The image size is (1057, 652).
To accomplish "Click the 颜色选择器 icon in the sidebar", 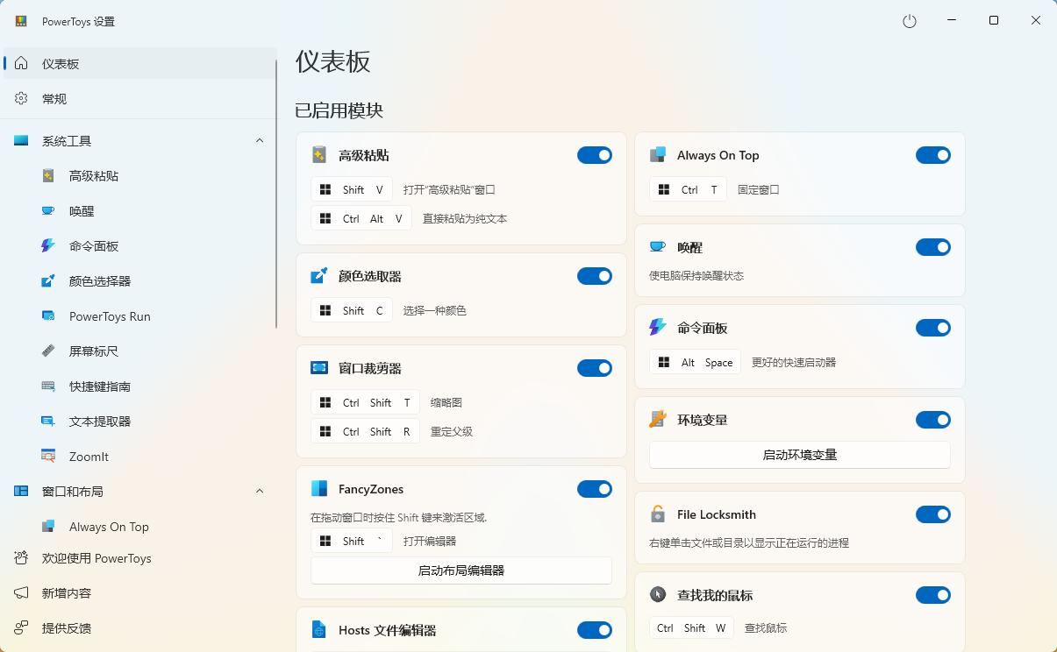I will 48,281.
